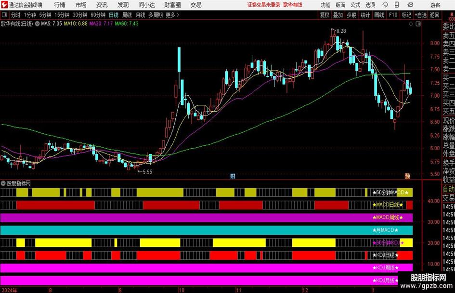Open the customer-service headset icon
455x293 pixels.
pyautogui.click(x=385, y=5)
